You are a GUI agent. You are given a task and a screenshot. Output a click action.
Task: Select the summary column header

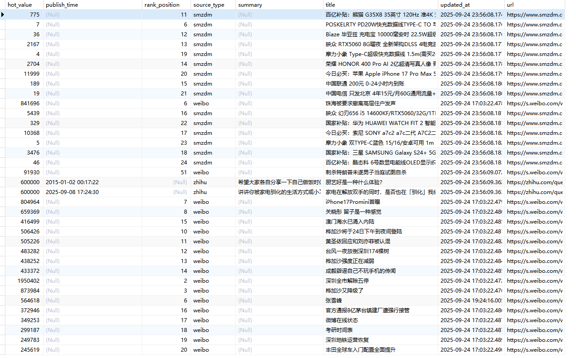250,4
